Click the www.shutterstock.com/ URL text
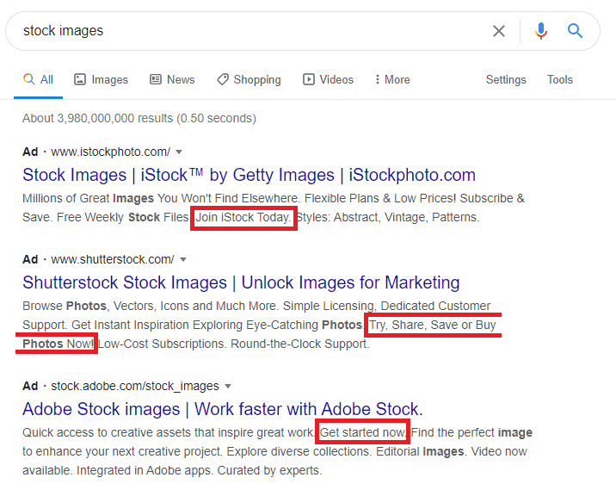This screenshot has width=616, height=490. 113,259
